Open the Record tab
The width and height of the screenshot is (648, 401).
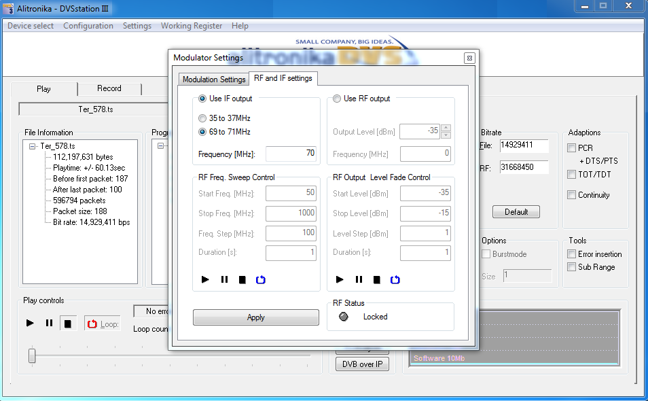tap(109, 88)
